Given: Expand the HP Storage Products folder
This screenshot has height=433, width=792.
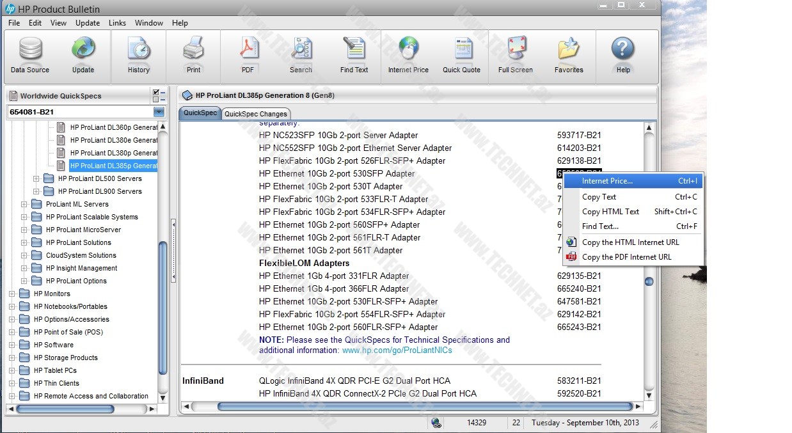Looking at the screenshot, I should coord(12,358).
